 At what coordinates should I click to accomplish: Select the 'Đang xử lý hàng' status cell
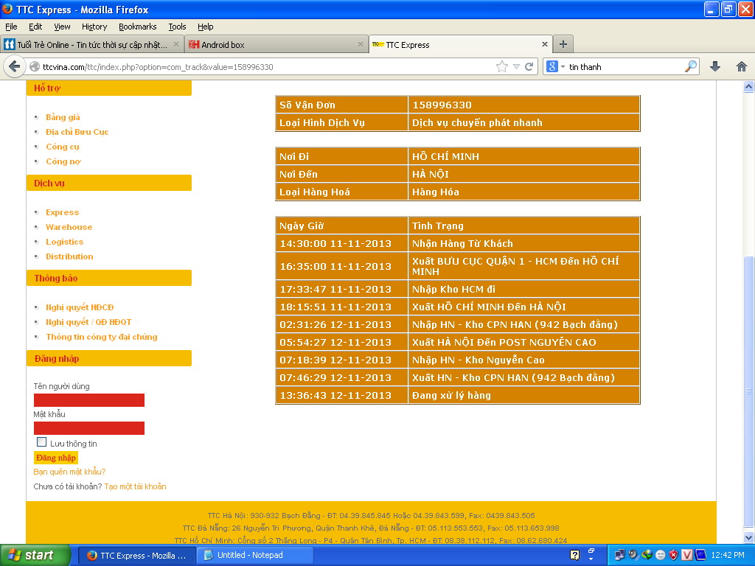[524, 395]
